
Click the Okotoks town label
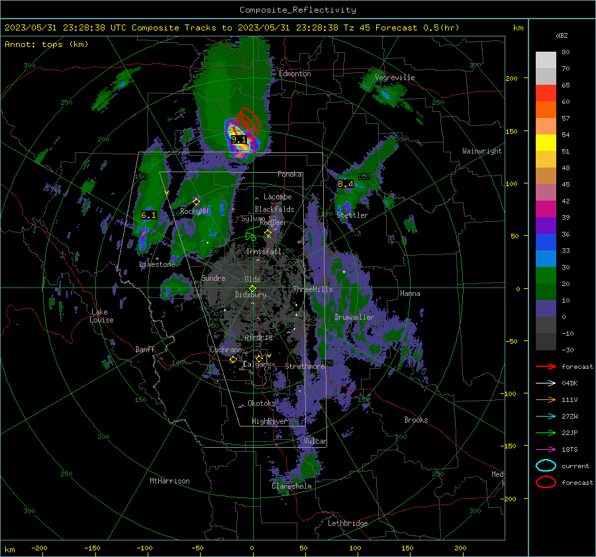pyautogui.click(x=262, y=403)
